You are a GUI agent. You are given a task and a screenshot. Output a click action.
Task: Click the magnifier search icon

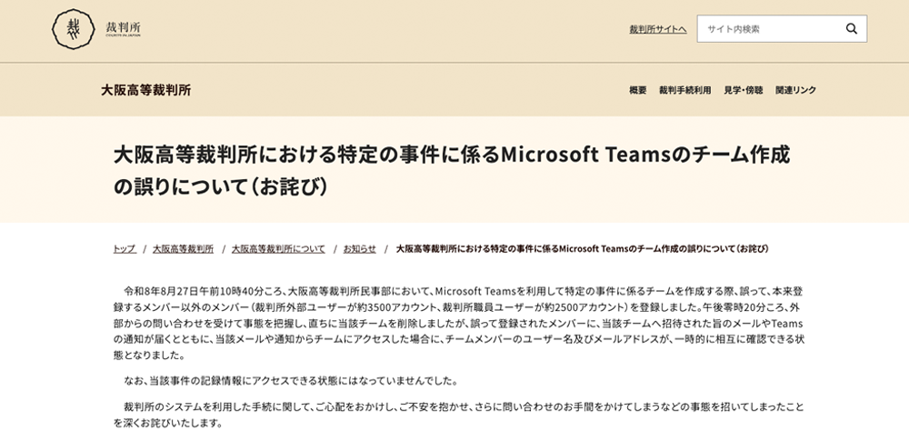pos(851,29)
